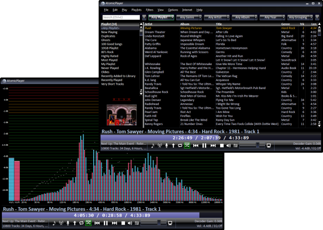The height and width of the screenshot is (230, 323).
Task: Jump to Z in playlist pane scrollbar
Action: point(141,90)
